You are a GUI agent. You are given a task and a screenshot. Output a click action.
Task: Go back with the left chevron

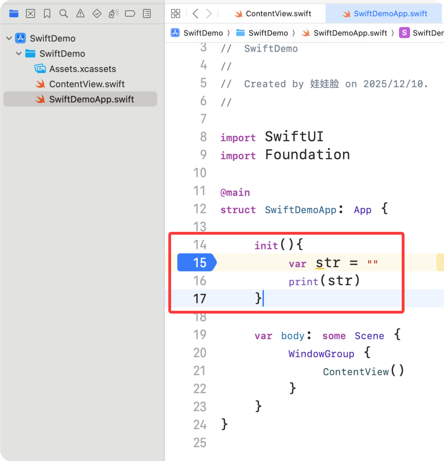pyautogui.click(x=195, y=14)
